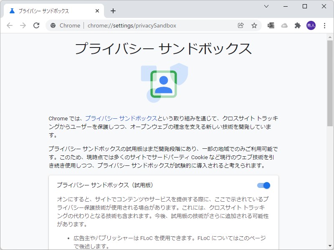334x250 pixels.
Task: Open the share menu in the toolbar
Action: pos(240,25)
